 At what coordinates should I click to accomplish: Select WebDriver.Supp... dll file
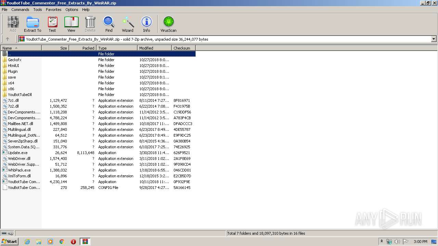pyautogui.click(x=98, y=164)
